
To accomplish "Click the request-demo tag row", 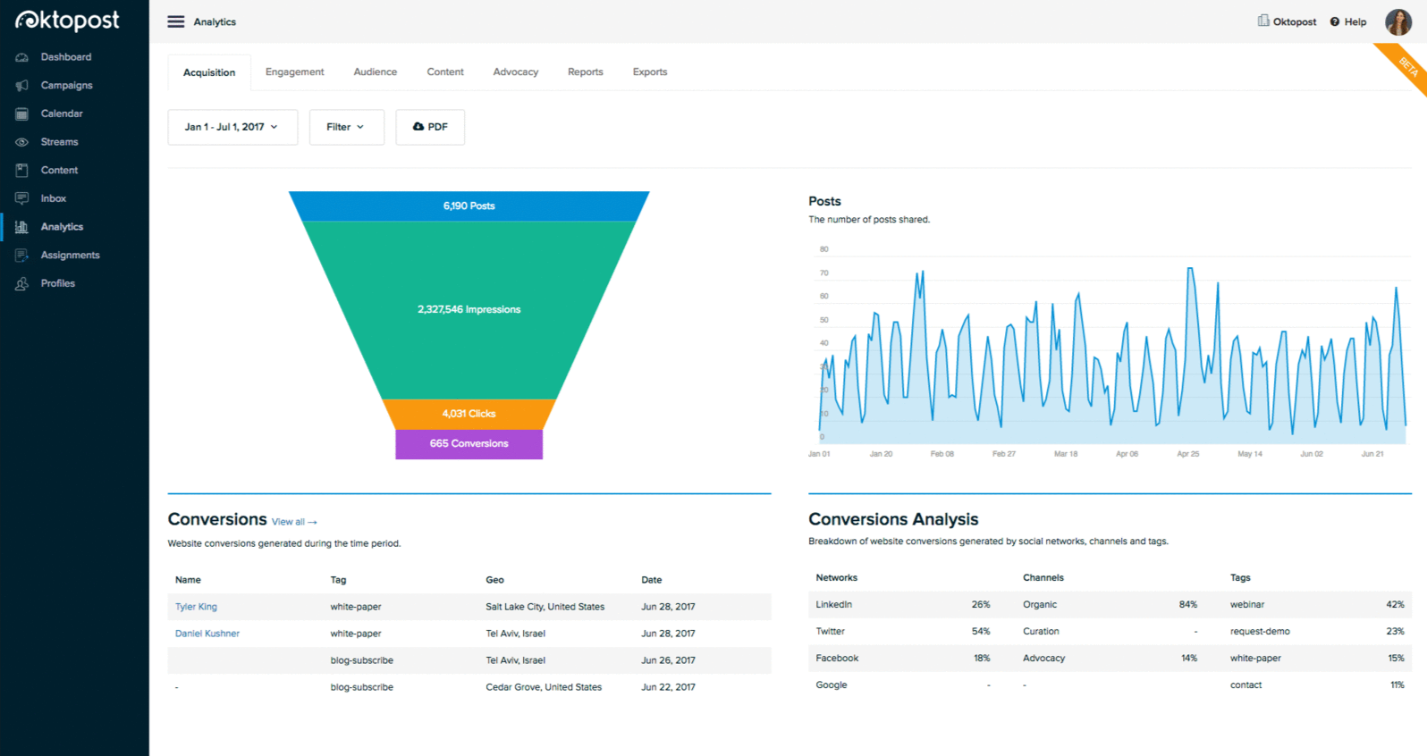I will (1317, 632).
